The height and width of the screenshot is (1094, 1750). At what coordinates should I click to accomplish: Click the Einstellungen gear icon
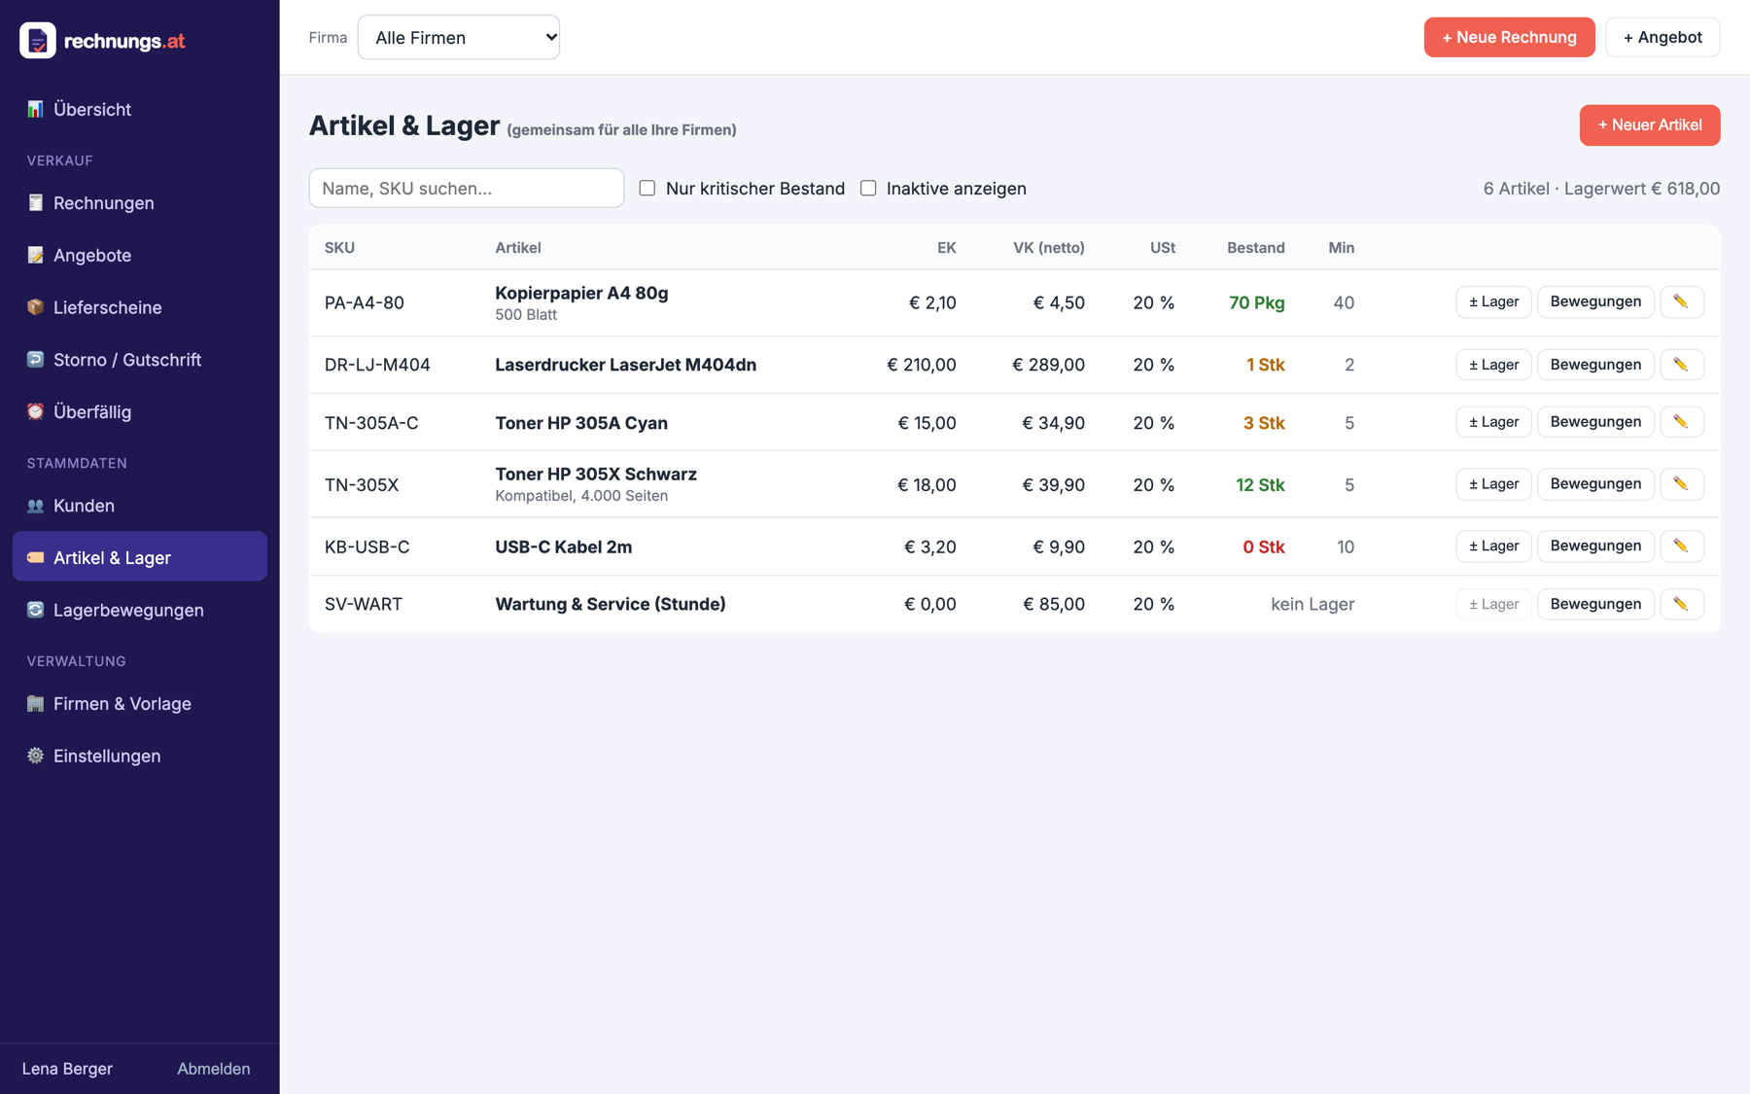[x=35, y=756]
